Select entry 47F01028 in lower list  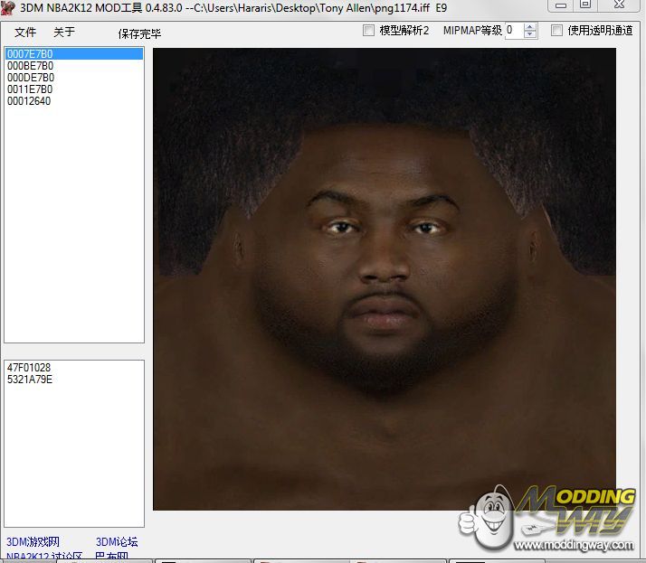click(x=29, y=368)
